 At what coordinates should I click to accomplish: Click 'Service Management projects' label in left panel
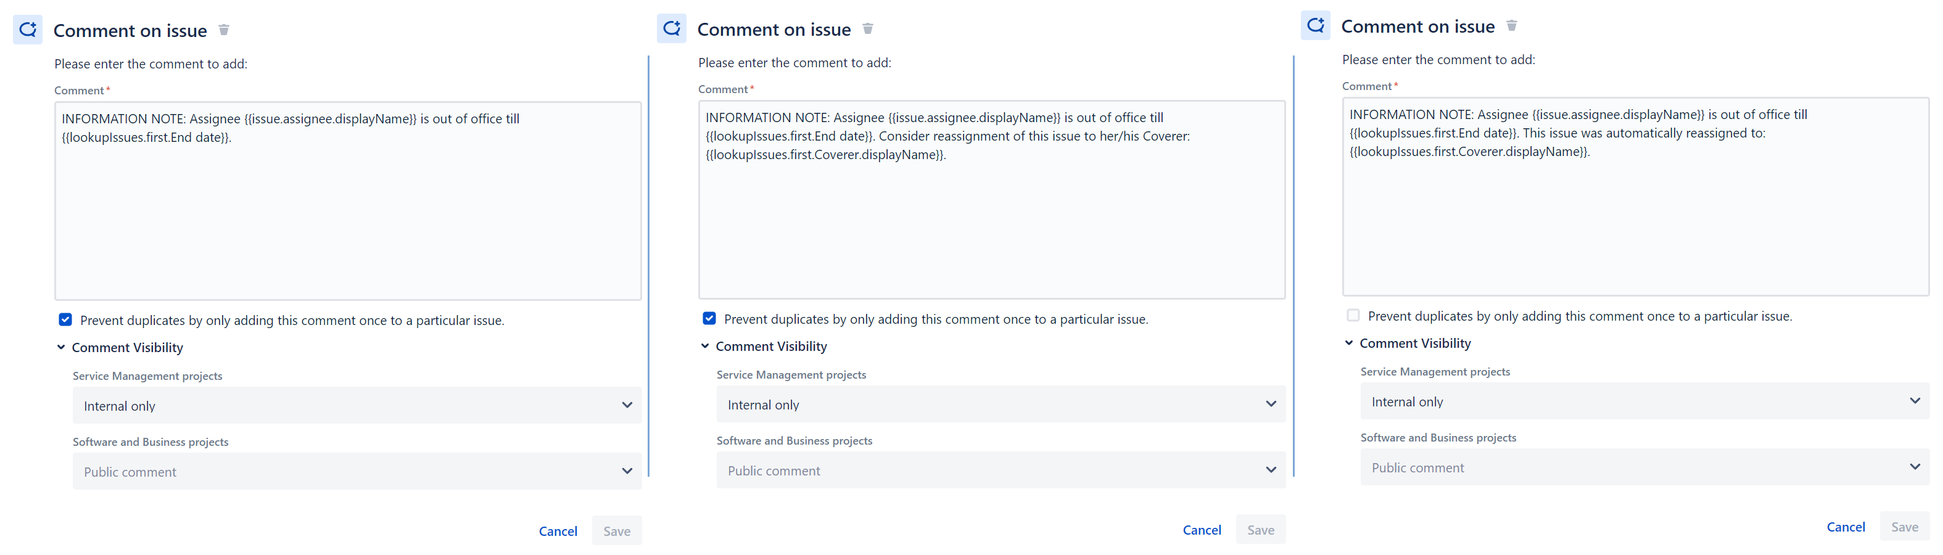147,376
